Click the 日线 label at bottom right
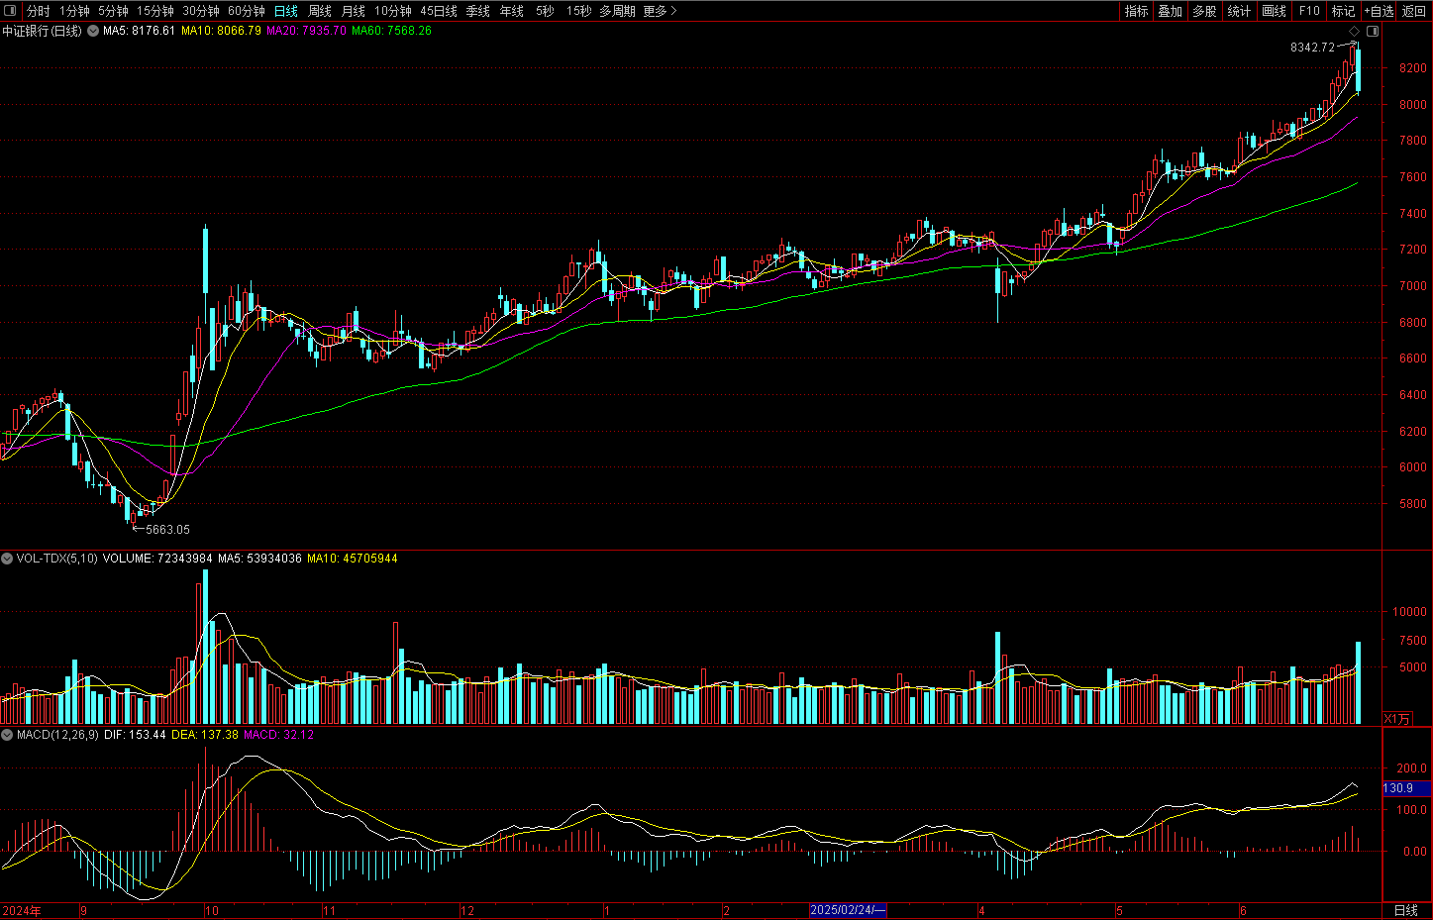Screen dimensions: 1433x920 pos(1405,910)
